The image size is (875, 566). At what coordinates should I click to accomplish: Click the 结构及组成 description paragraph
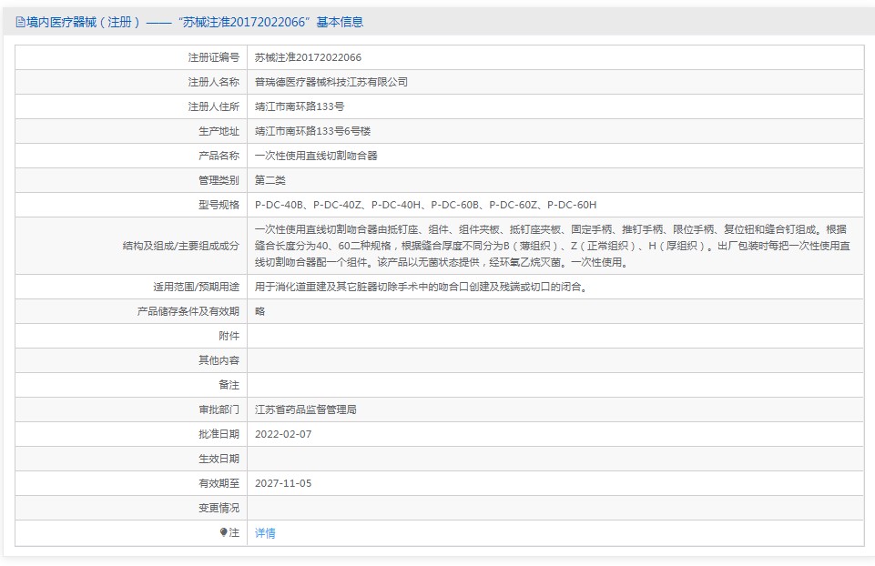pyautogui.click(x=552, y=246)
